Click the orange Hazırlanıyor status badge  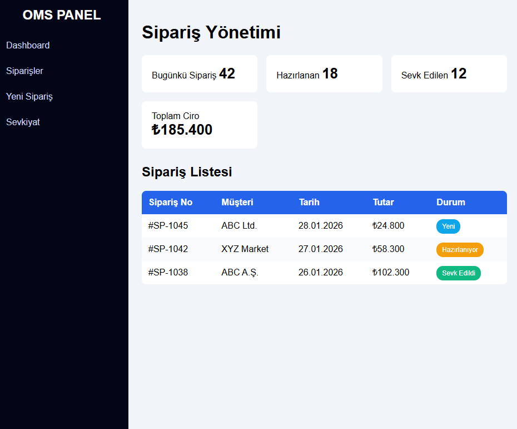click(x=460, y=250)
